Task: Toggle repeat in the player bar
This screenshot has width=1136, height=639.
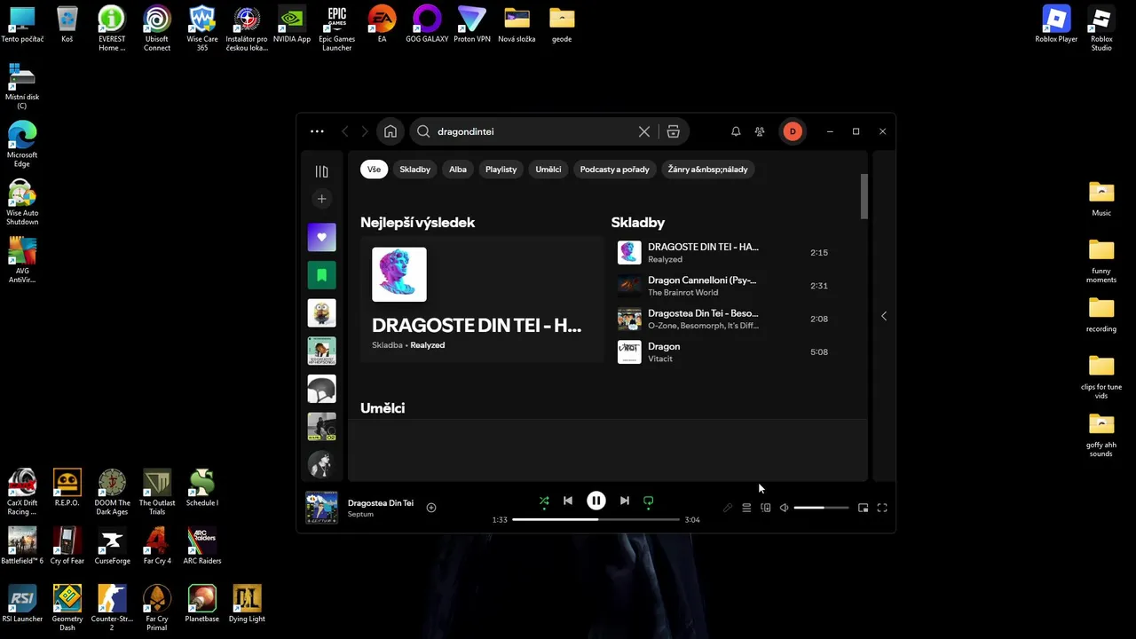Action: tap(649, 501)
